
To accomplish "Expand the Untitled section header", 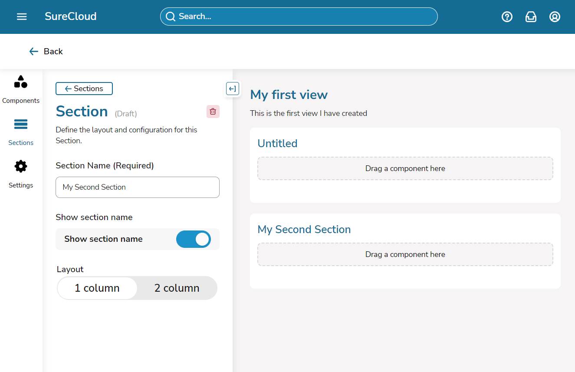I will click(277, 143).
